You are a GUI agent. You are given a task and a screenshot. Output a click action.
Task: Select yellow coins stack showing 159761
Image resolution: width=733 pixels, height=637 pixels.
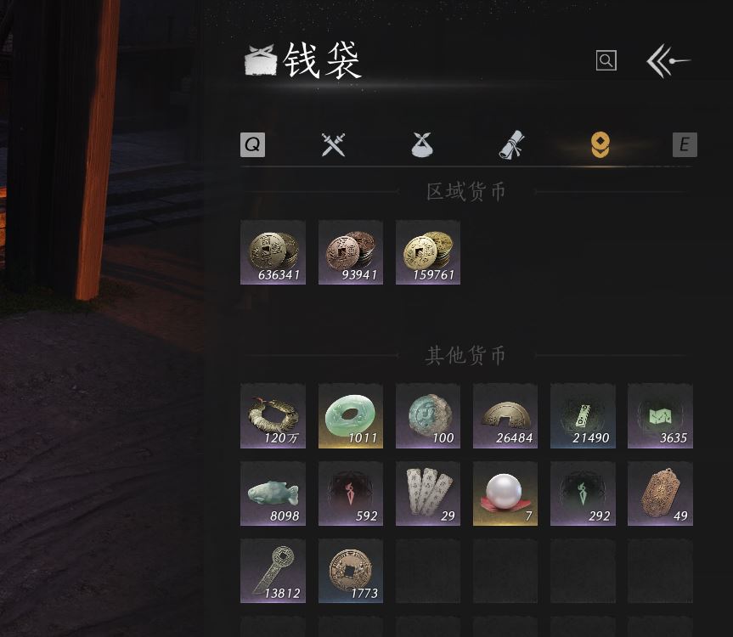(428, 252)
